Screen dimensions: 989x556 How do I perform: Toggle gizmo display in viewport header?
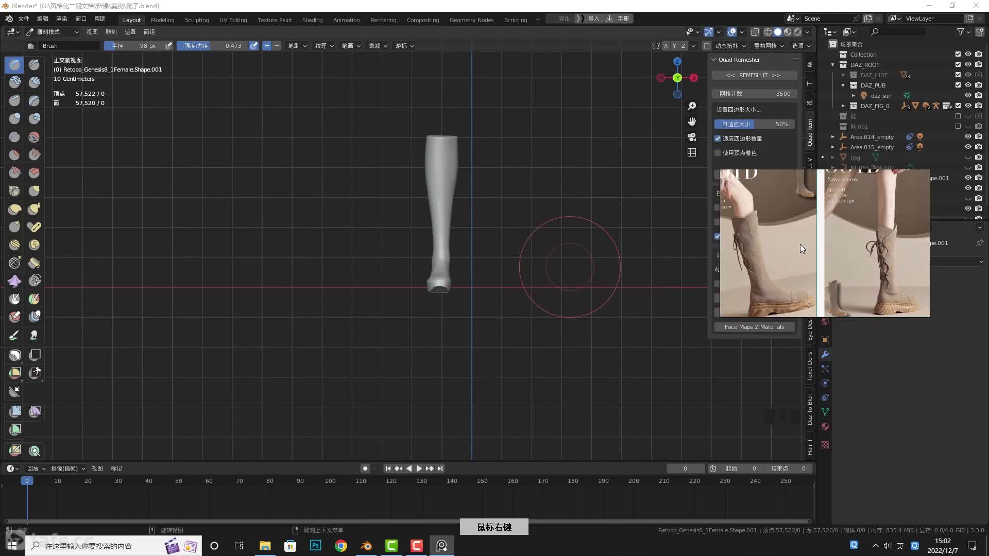[x=709, y=32]
